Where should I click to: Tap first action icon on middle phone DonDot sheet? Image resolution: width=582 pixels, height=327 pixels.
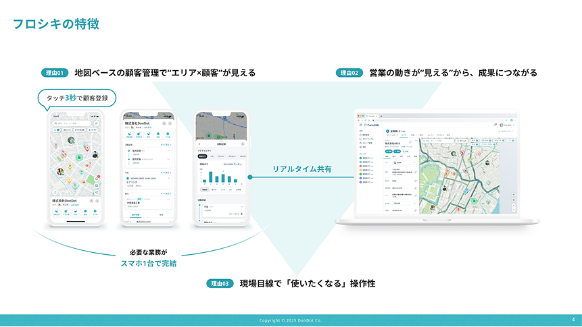coord(129,135)
